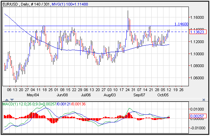Click the date tick 26 at axis end
The width and height of the screenshot is (210, 137).
181,90
